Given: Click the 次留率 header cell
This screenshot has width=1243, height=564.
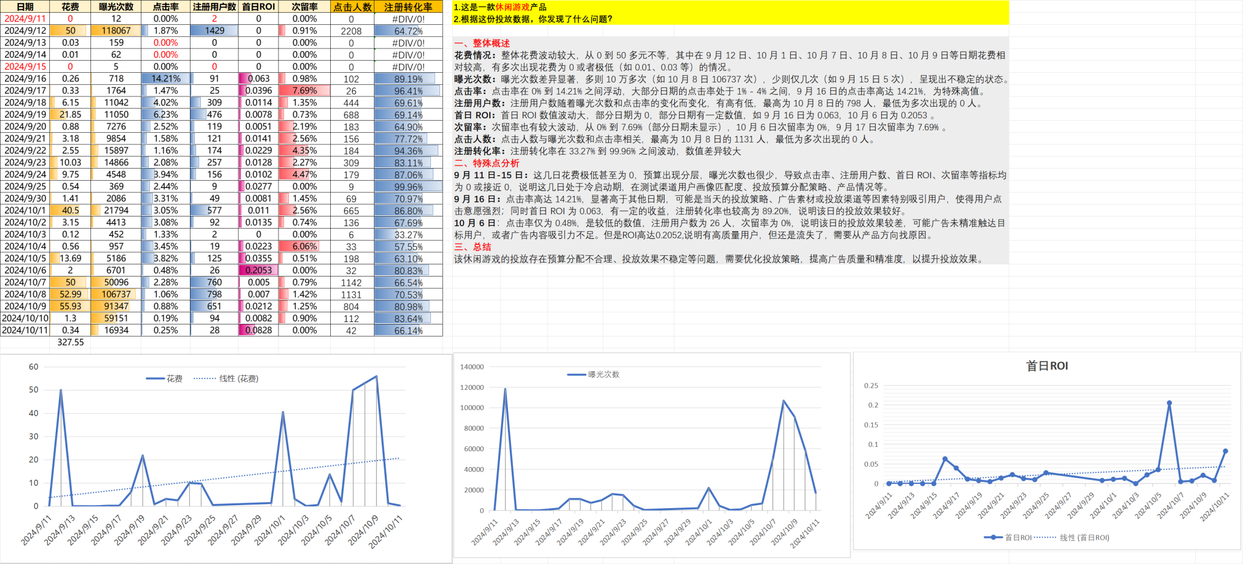Looking at the screenshot, I should click(x=305, y=7).
